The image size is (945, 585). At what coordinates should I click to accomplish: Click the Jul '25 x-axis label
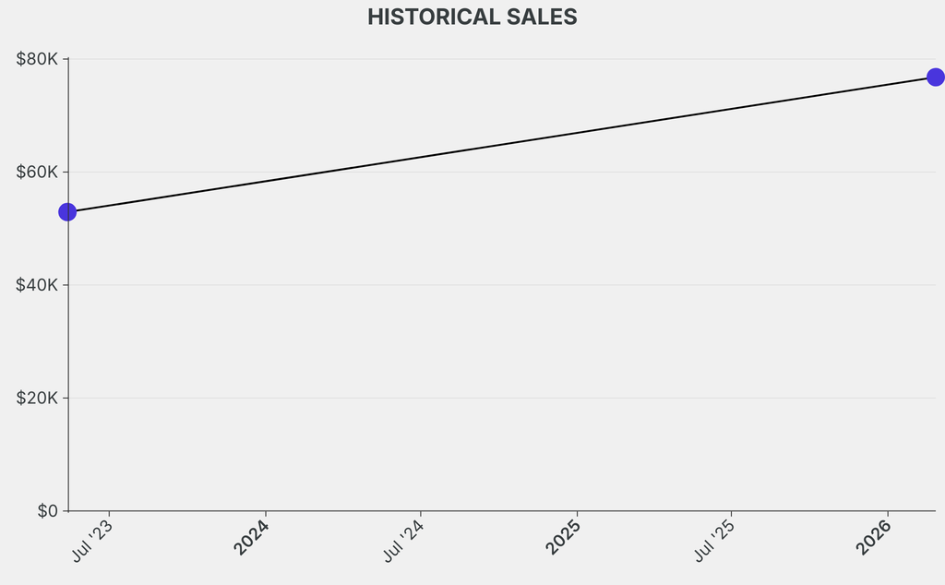tap(716, 540)
